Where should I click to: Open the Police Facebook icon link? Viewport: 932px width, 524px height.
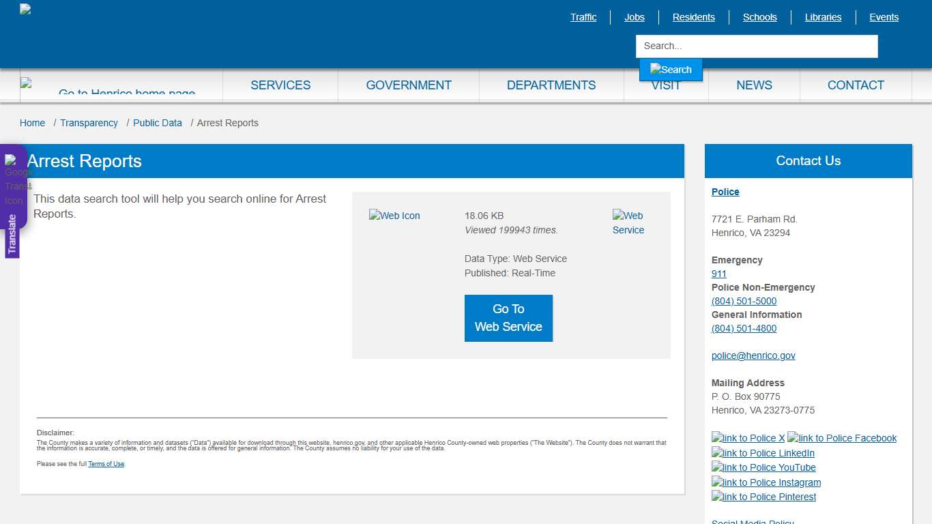[x=842, y=438]
